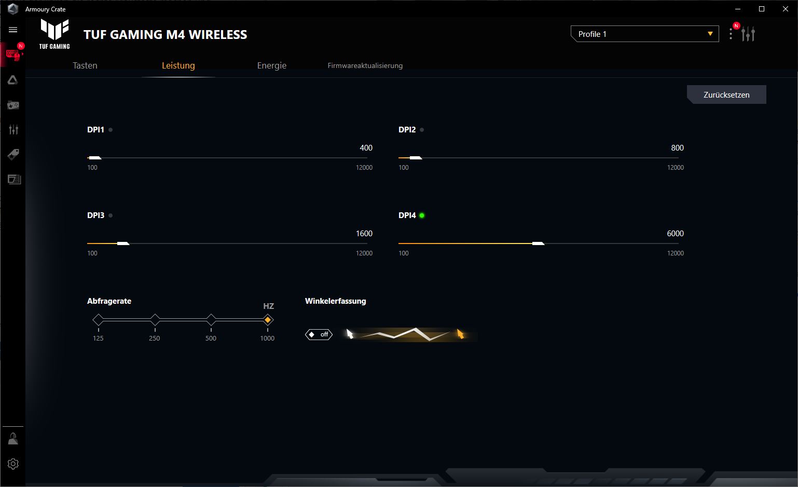Click the Abfragerate label
798x487 pixels.
(x=109, y=301)
